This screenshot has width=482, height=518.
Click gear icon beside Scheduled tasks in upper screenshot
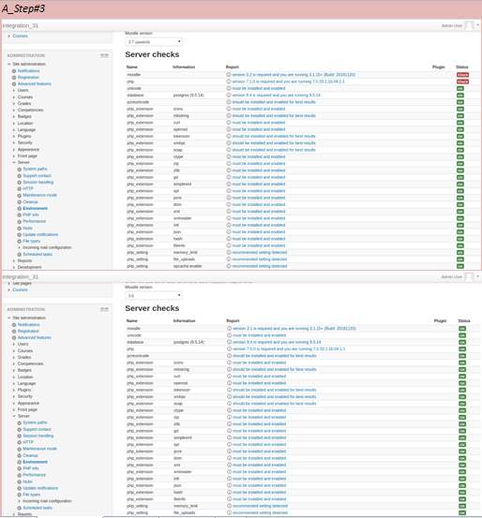[x=19, y=255]
